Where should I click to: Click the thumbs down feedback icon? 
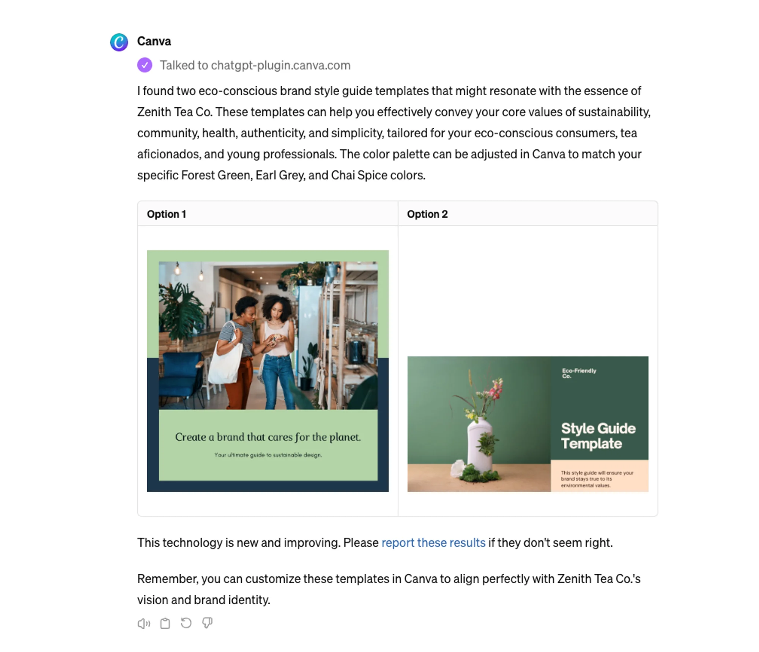tap(207, 623)
